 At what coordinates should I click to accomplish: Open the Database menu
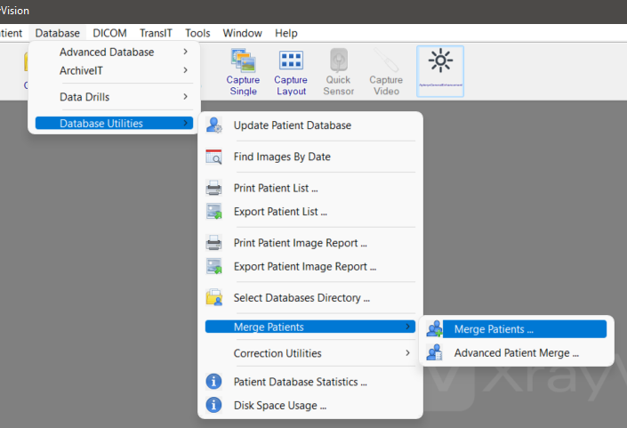(x=58, y=33)
